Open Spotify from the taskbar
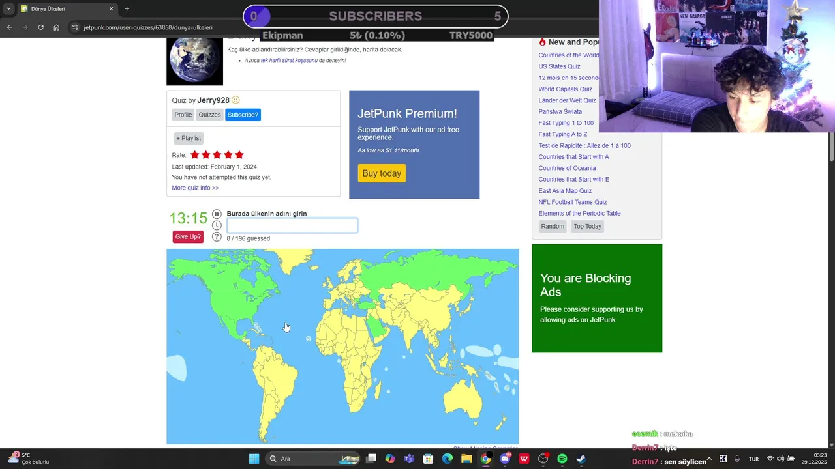 click(x=562, y=459)
